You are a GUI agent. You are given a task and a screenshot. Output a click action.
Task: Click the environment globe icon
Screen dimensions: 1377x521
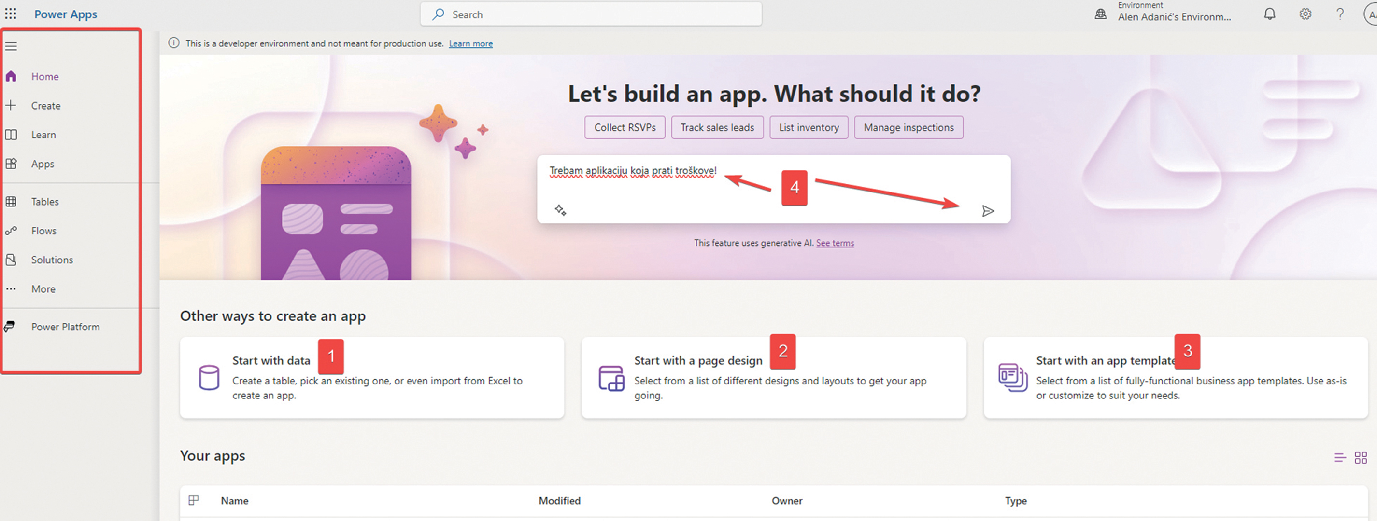[1101, 14]
